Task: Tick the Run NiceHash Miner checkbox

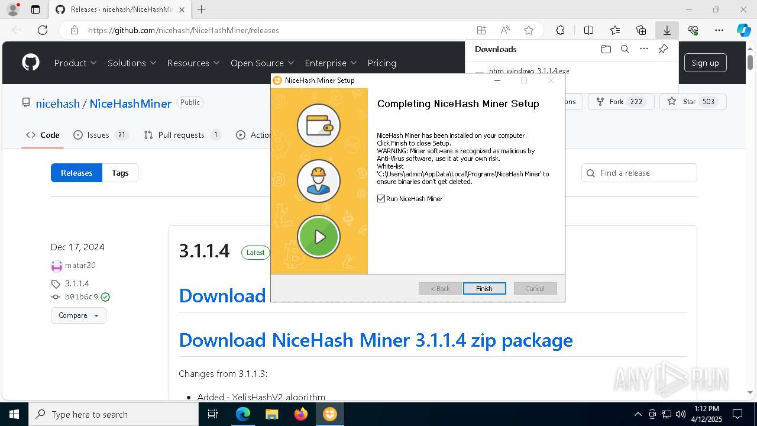Action: tap(381, 199)
